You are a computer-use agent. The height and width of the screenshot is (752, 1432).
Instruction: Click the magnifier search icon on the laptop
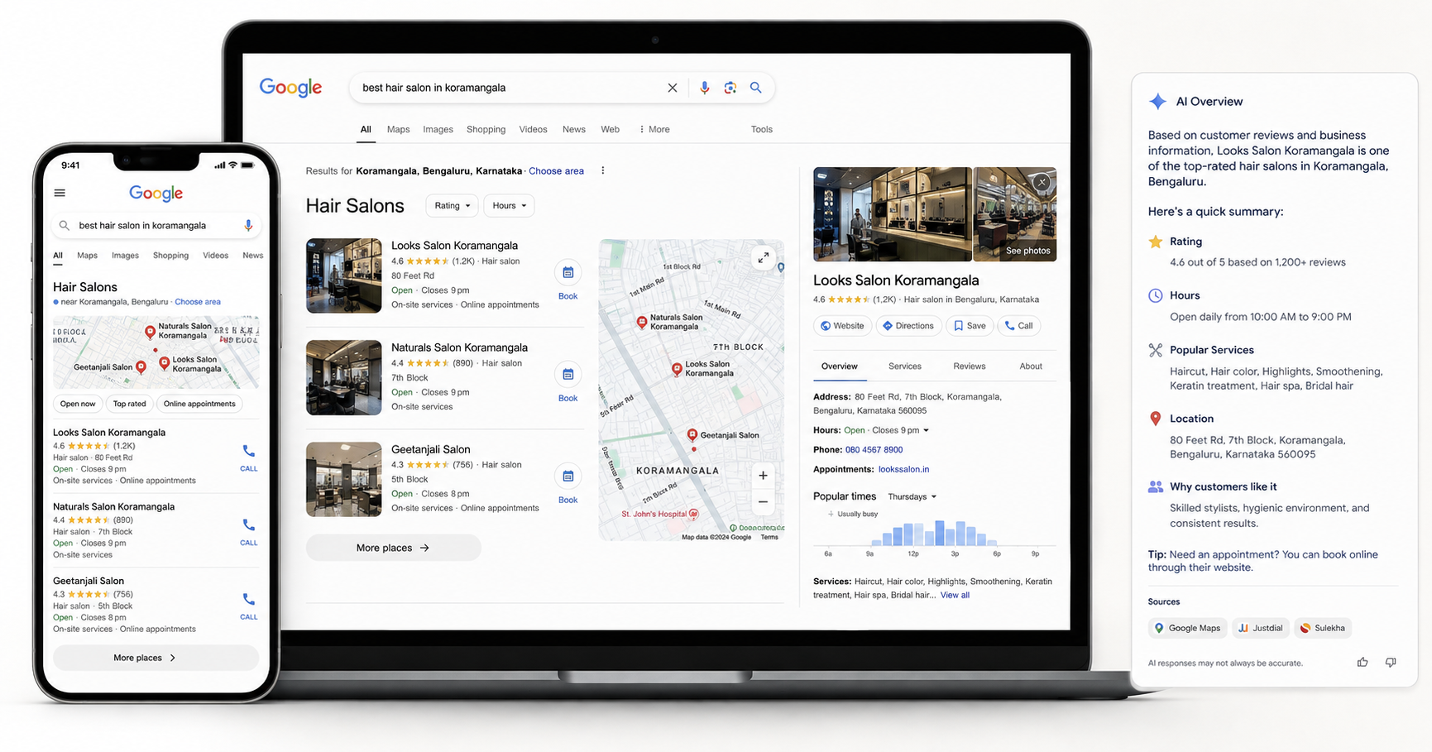point(756,88)
